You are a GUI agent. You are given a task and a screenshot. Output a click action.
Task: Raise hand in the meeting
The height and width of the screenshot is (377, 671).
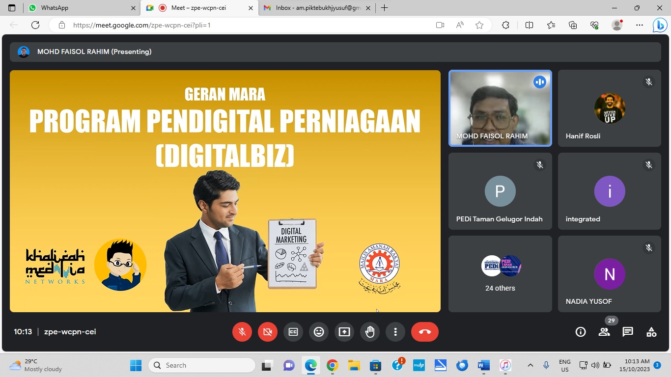[370, 332]
